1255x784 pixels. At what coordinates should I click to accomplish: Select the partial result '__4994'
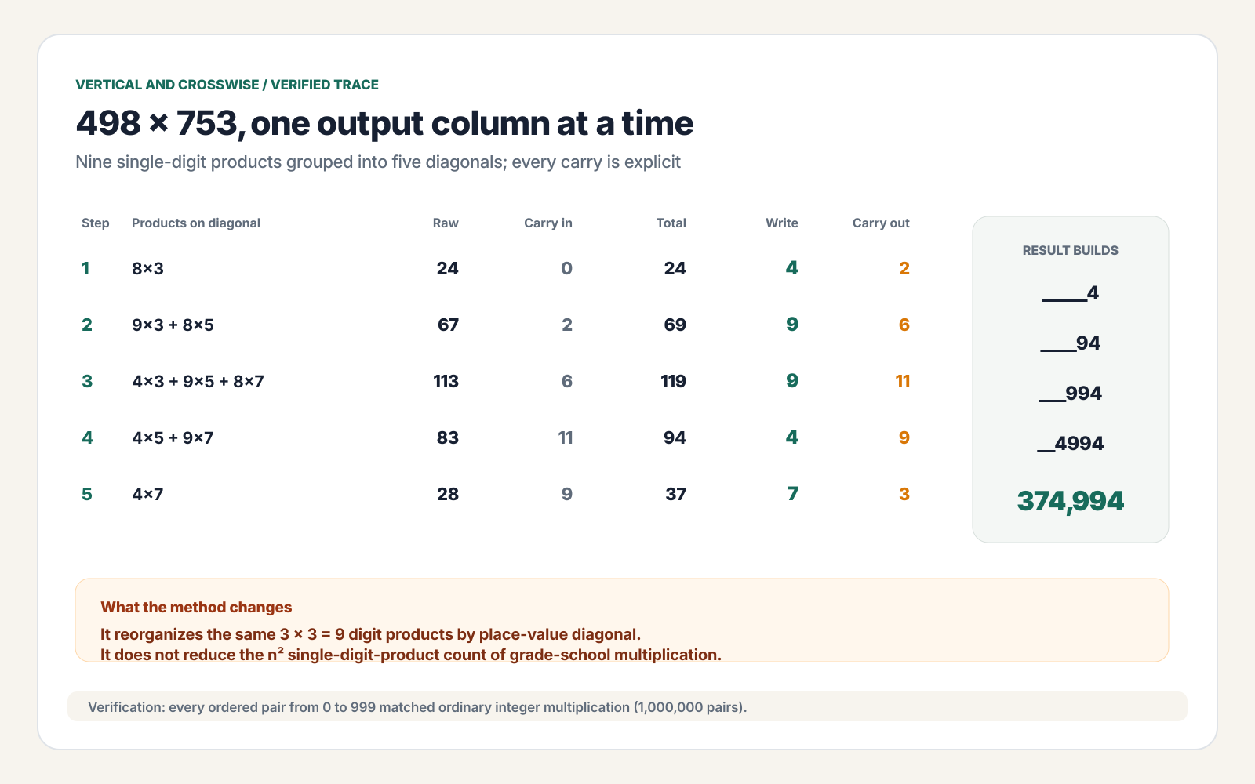[1071, 444]
